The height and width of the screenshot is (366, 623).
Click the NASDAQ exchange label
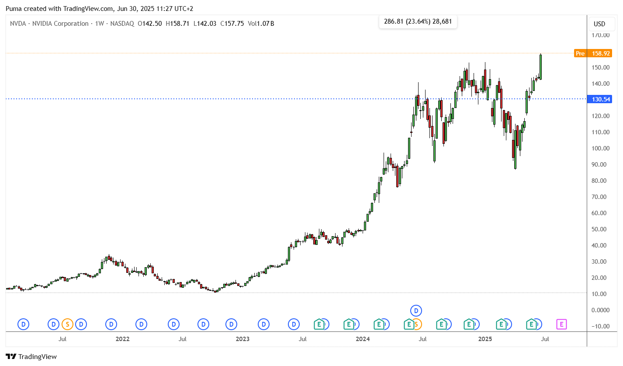click(x=123, y=24)
